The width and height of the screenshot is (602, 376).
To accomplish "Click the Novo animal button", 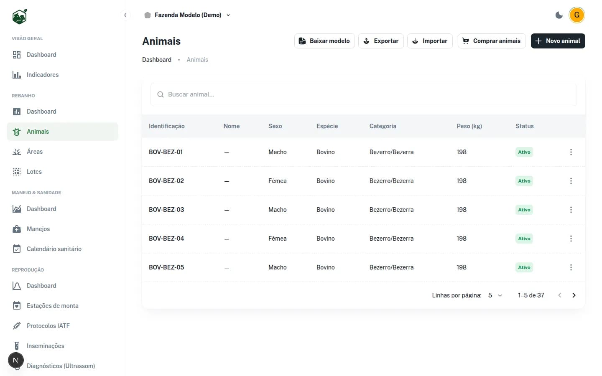I will (x=558, y=41).
